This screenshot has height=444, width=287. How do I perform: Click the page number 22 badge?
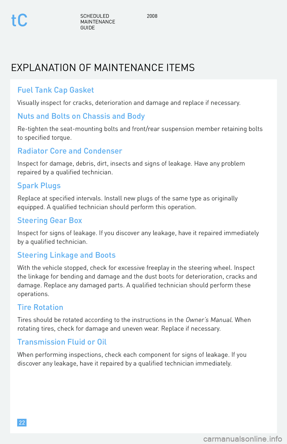click(x=22, y=422)
